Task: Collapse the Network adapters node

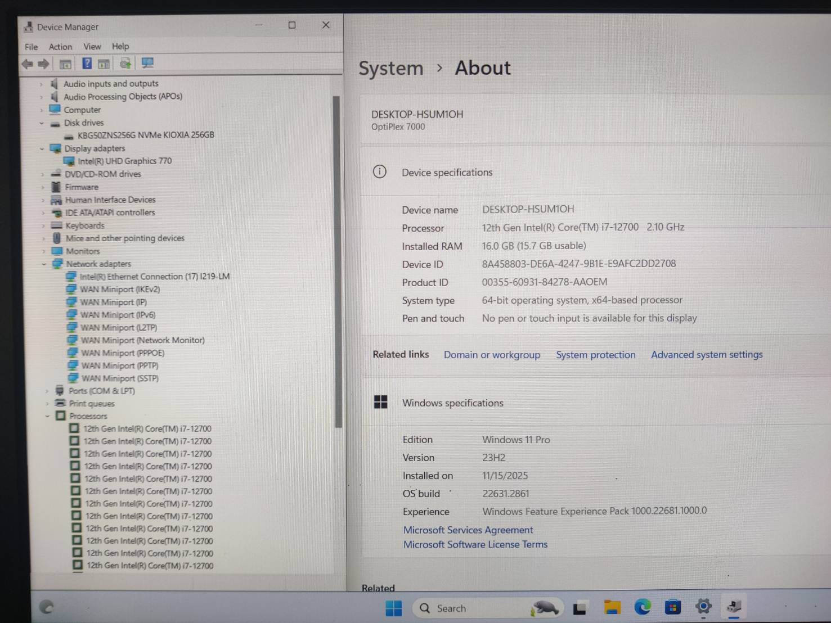Action: coord(44,264)
